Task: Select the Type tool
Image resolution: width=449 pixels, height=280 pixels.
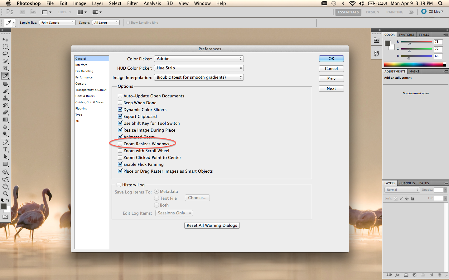Action: 5,149
